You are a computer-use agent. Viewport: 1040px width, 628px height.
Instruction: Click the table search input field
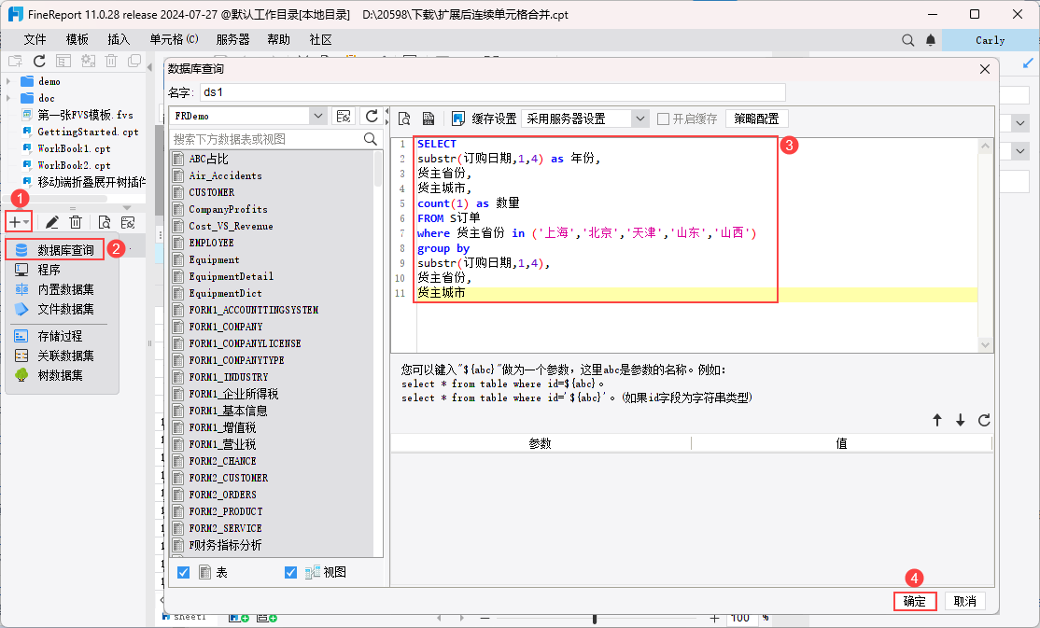pyautogui.click(x=267, y=139)
